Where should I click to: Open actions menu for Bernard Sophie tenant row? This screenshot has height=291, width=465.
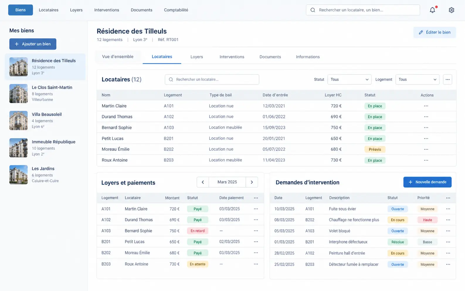pyautogui.click(x=426, y=128)
